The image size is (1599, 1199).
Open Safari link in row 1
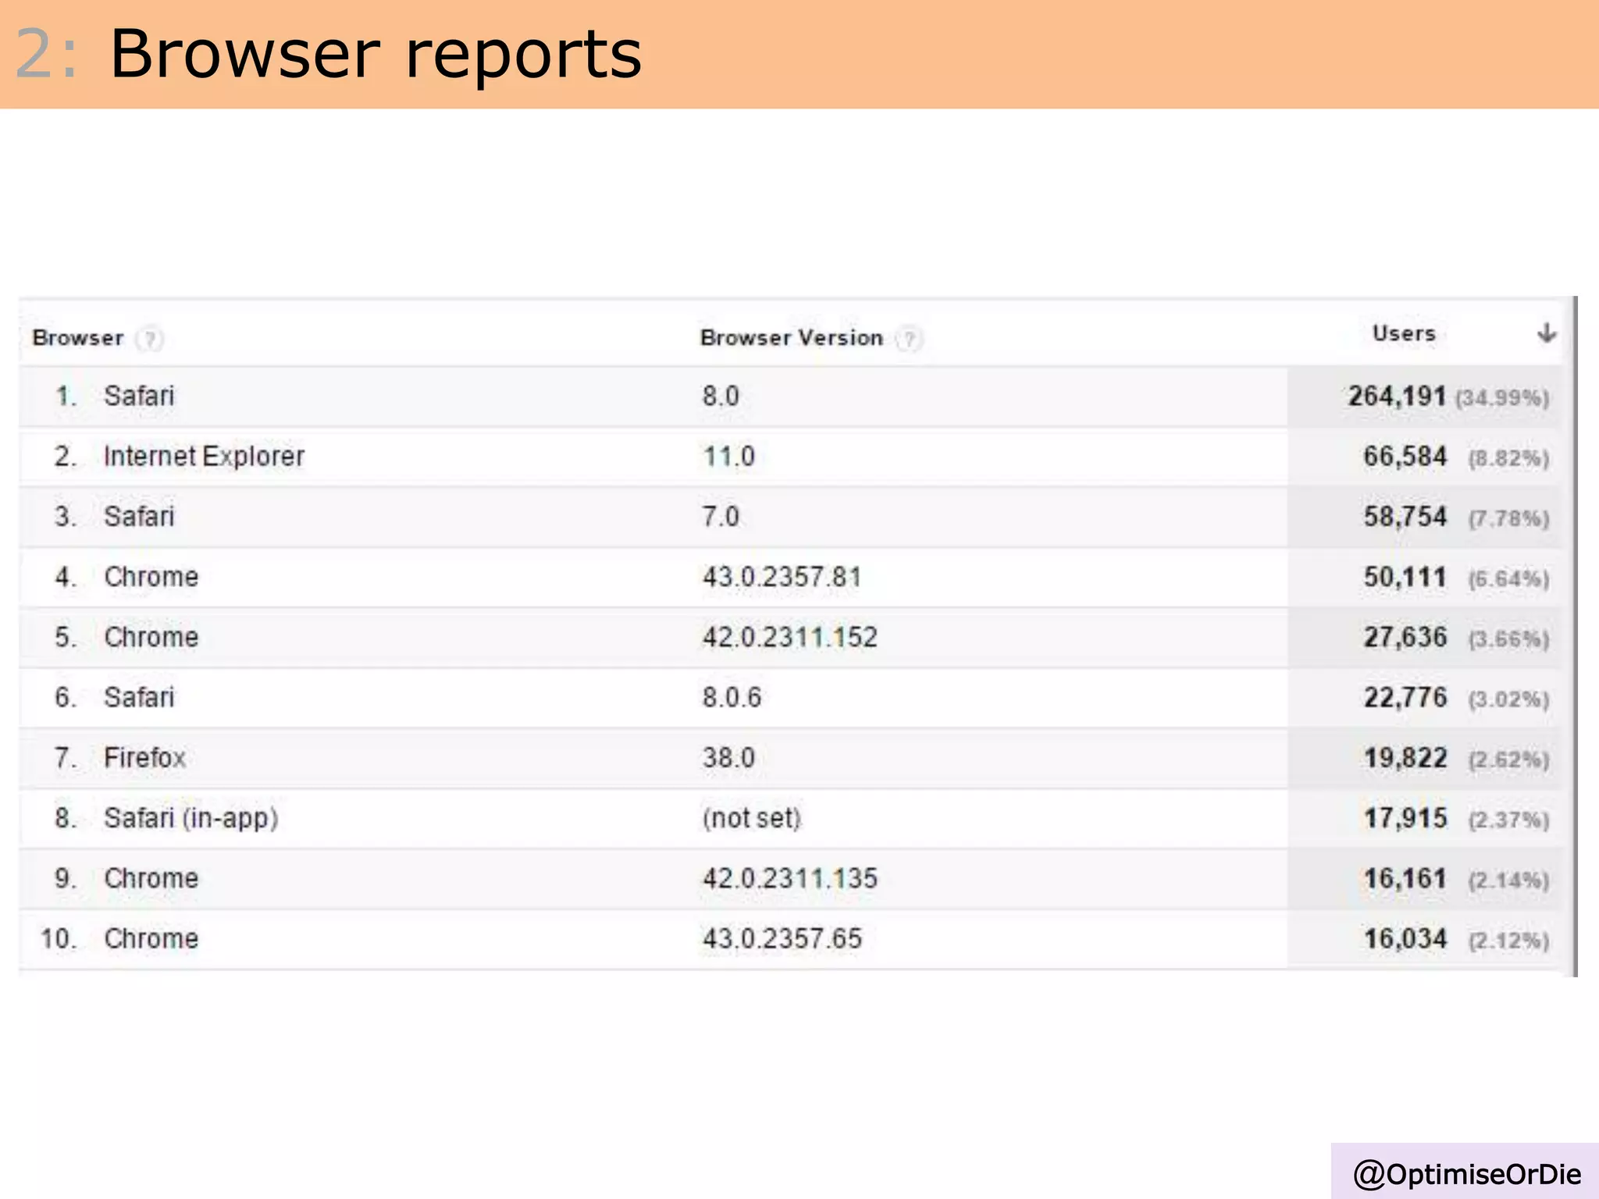[139, 396]
